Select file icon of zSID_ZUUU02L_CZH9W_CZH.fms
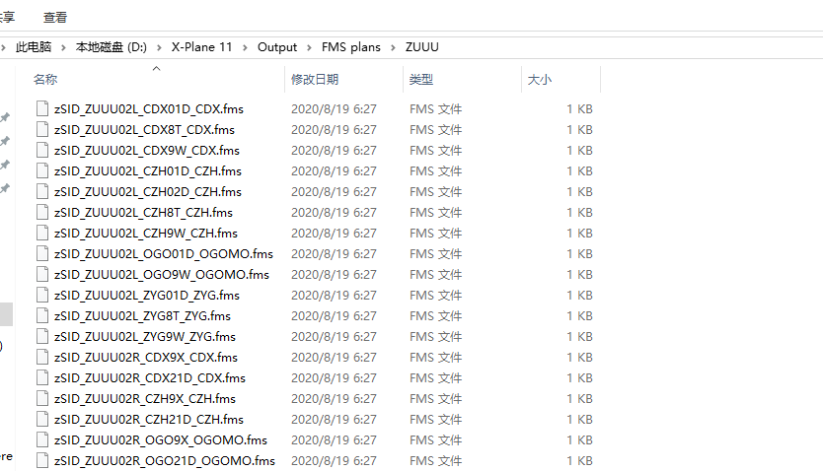The height and width of the screenshot is (471, 823). tap(42, 233)
